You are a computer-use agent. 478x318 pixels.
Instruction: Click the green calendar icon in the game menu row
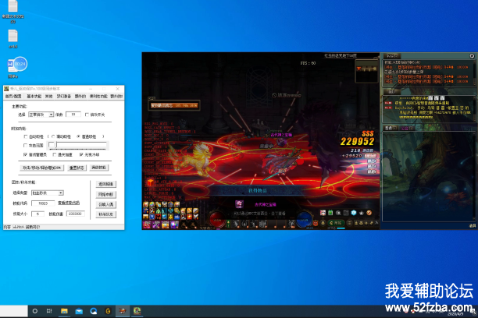pos(330,213)
